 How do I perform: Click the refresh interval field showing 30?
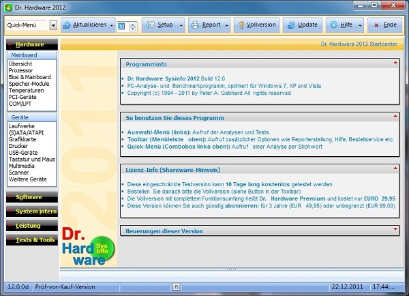[121, 26]
